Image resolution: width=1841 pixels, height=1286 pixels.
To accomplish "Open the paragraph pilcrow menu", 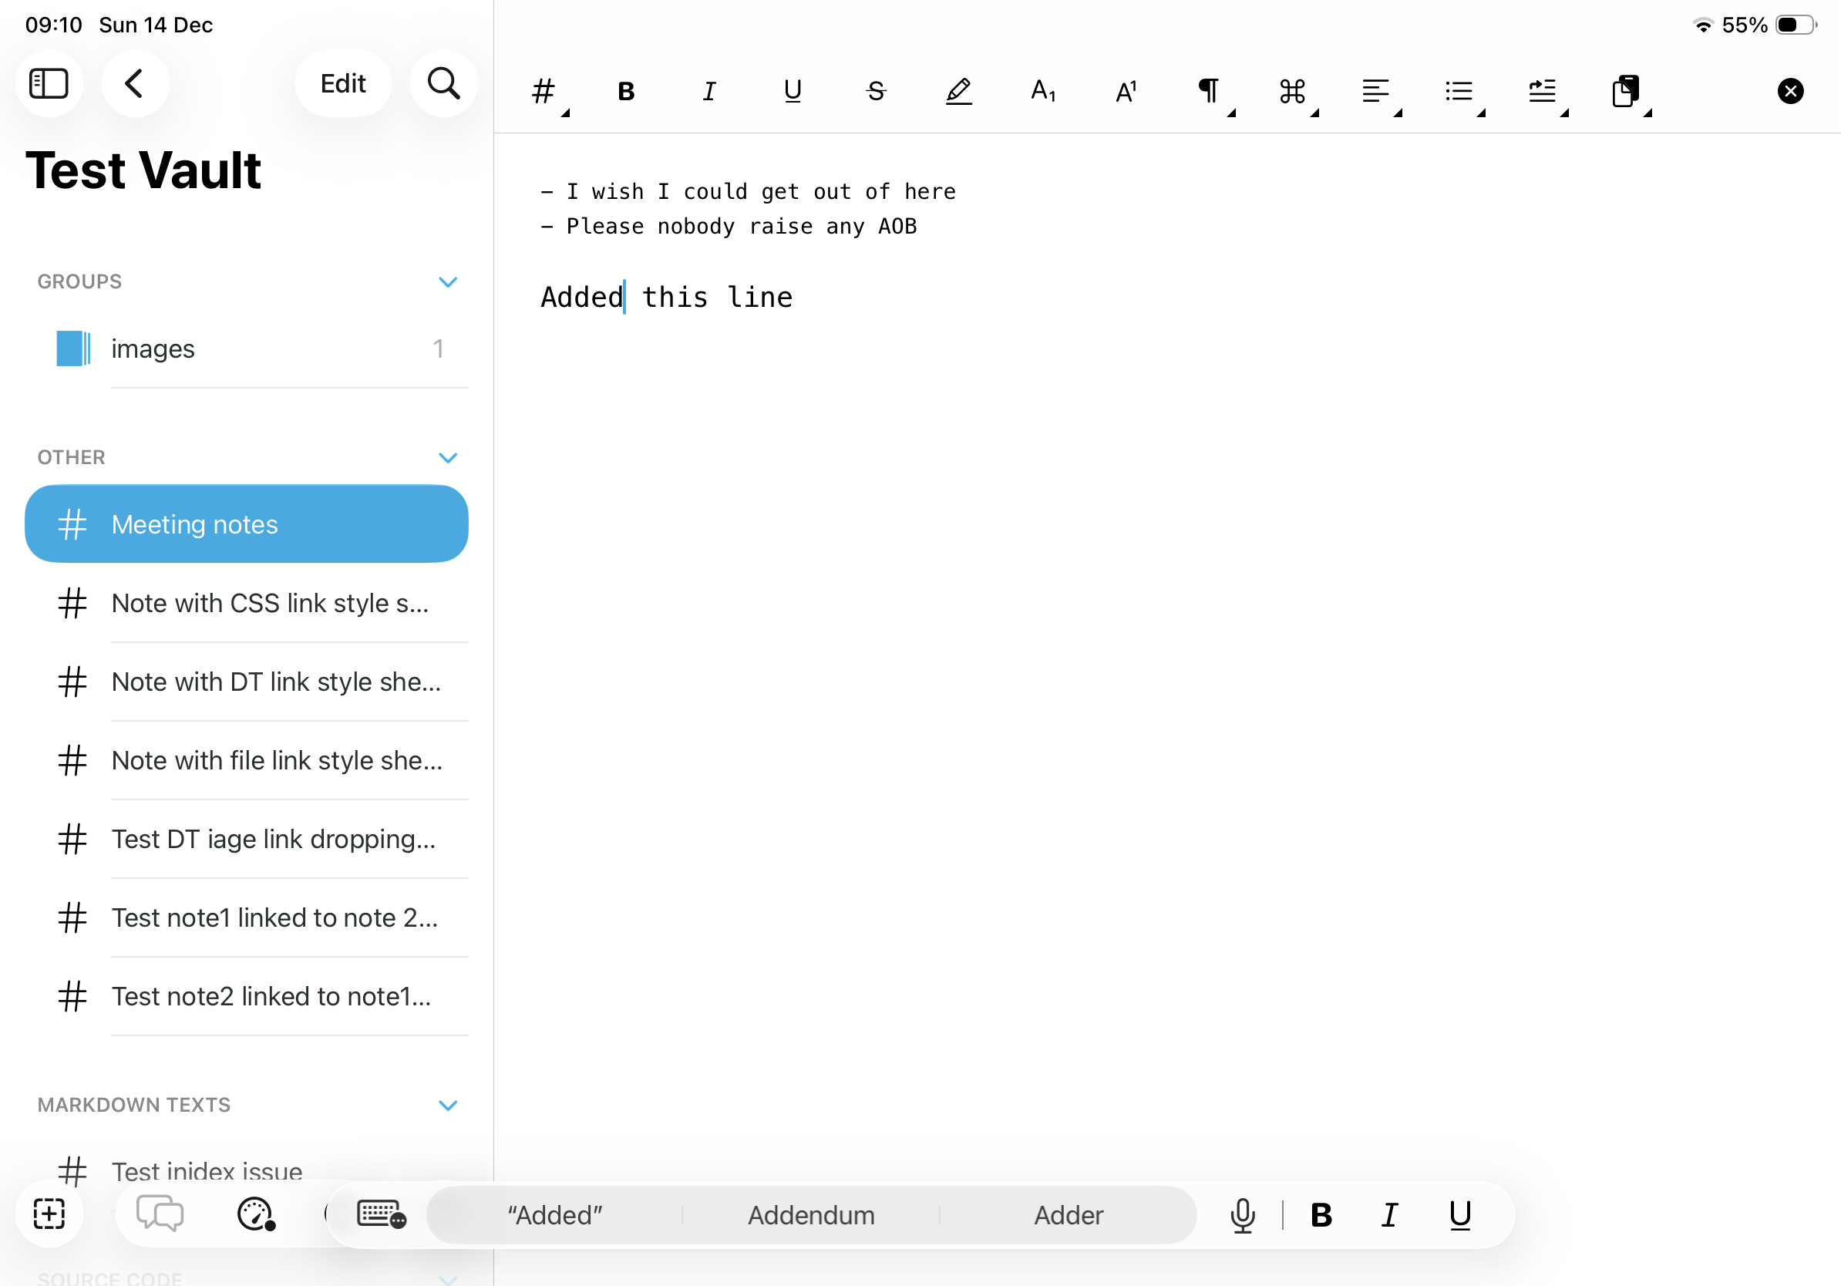I will click(x=1209, y=91).
